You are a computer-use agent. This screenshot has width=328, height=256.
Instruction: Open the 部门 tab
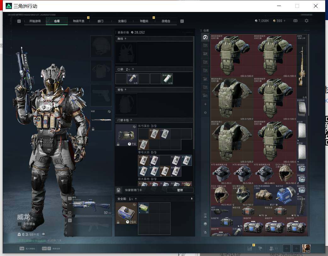pos(100,21)
